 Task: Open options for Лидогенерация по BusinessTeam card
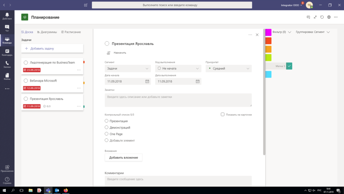coord(79,70)
